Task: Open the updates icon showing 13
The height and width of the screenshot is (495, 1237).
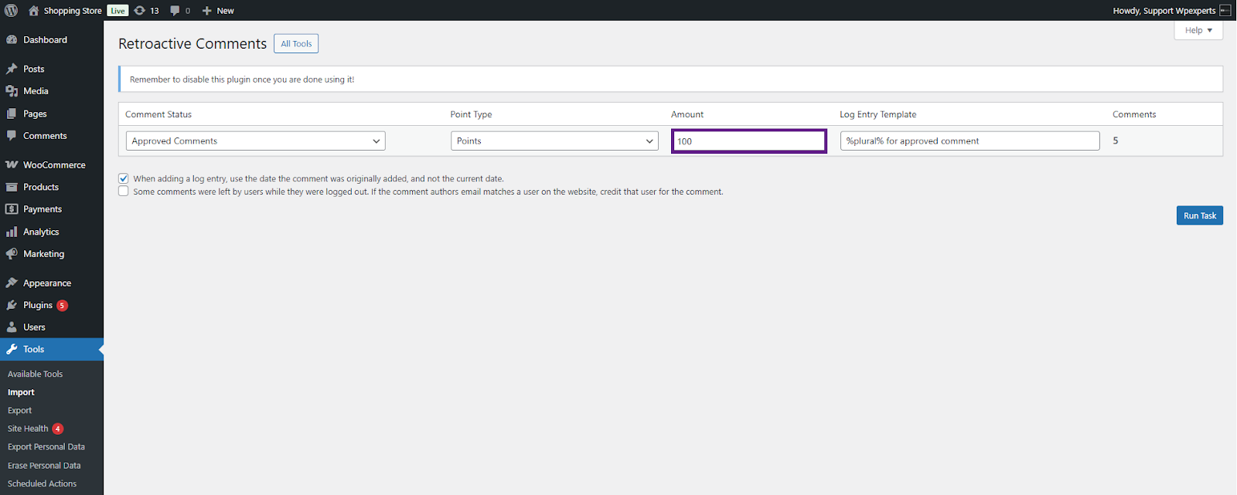Action: pyautogui.click(x=140, y=10)
